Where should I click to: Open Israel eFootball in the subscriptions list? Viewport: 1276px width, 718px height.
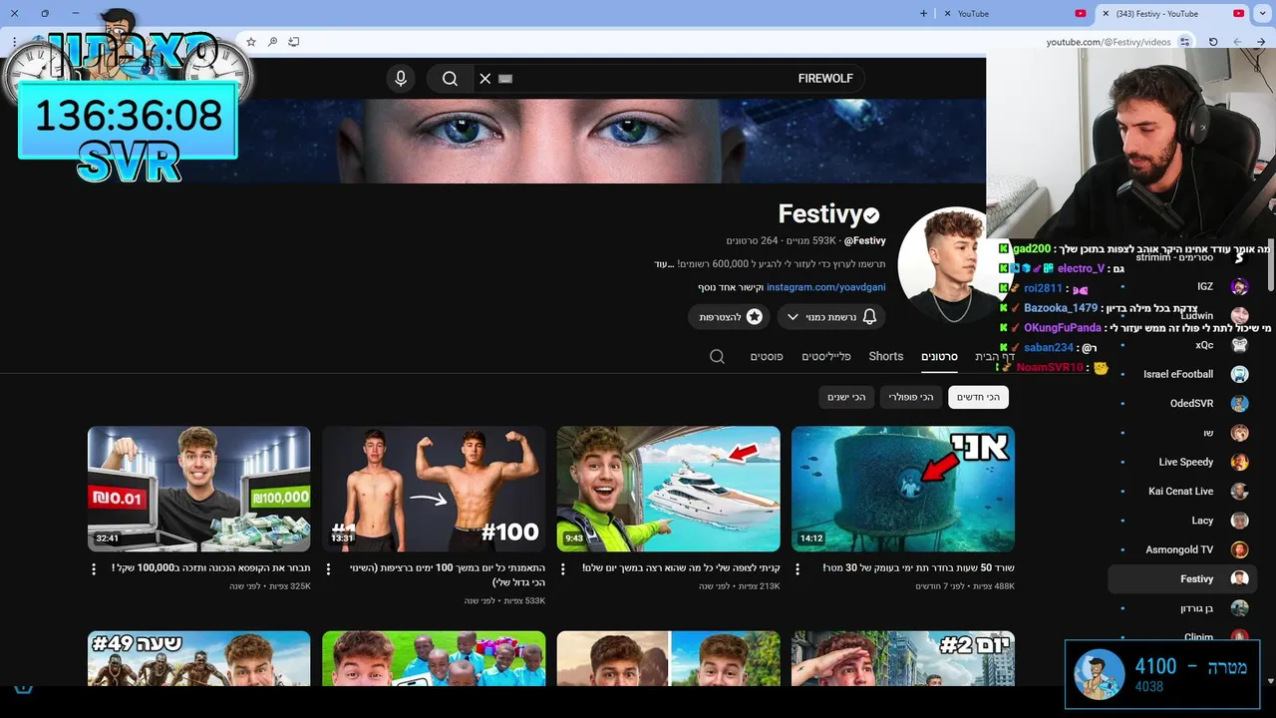pyautogui.click(x=1182, y=374)
